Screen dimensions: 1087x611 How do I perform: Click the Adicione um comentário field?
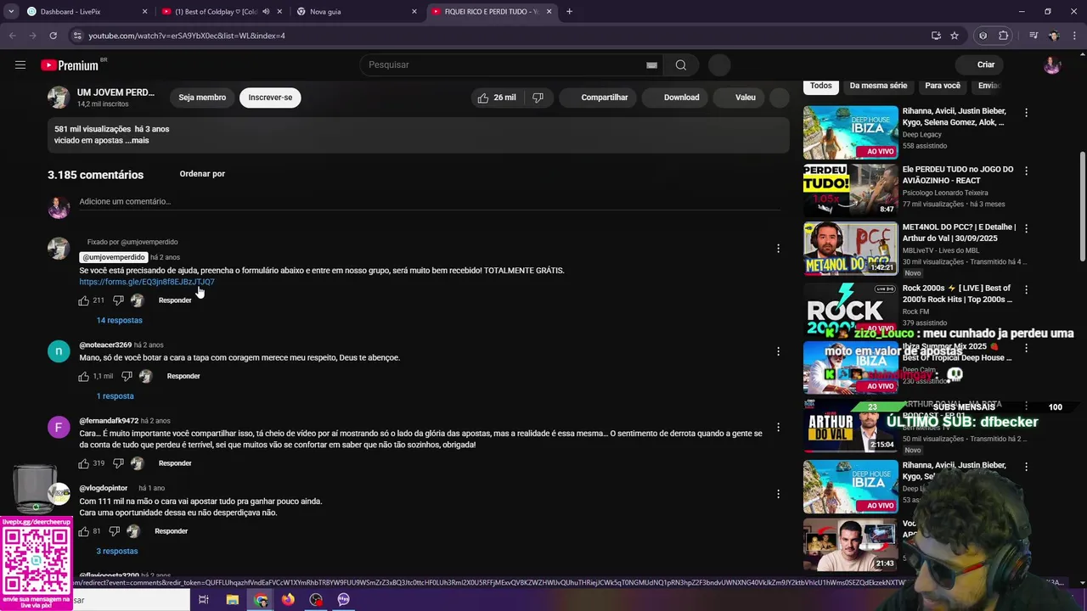click(x=429, y=202)
